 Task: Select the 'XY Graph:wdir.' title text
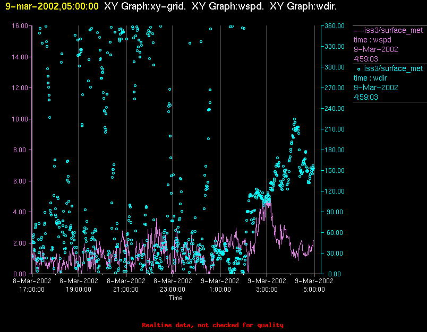pos(303,6)
